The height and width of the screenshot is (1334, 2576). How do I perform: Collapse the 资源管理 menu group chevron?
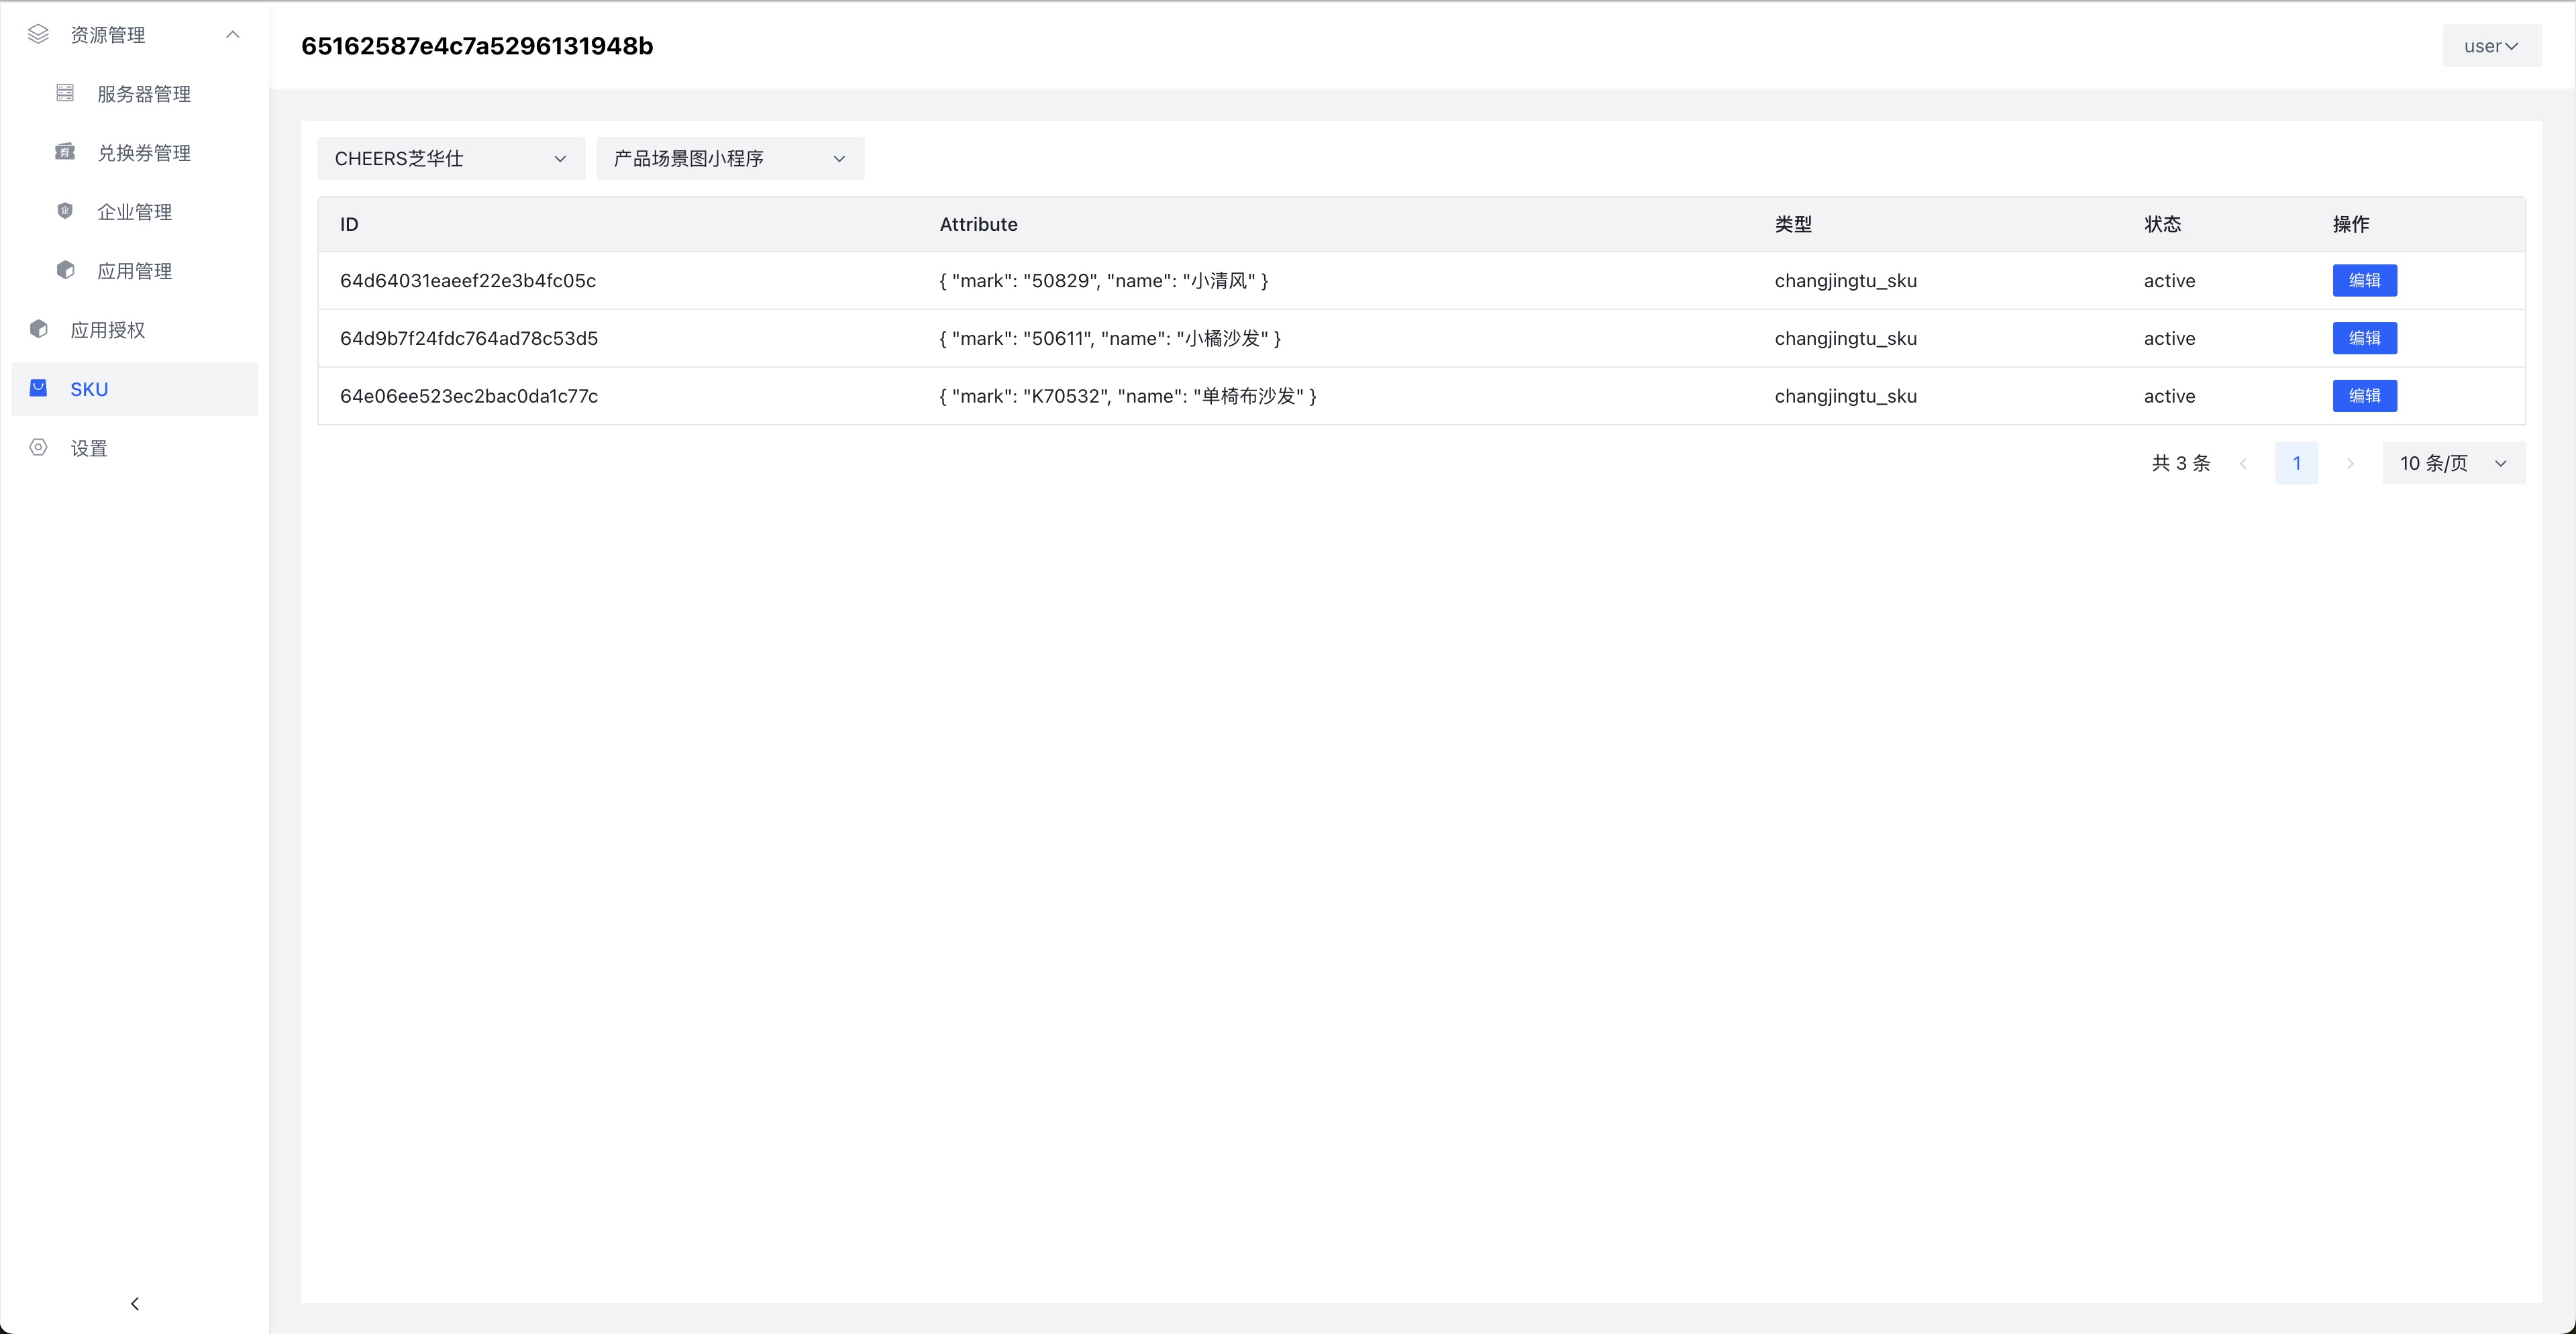pyautogui.click(x=232, y=35)
